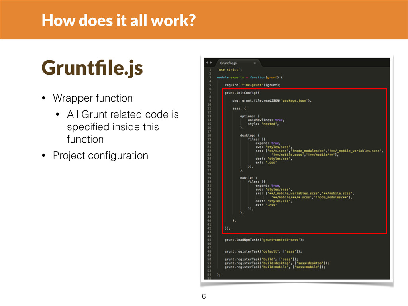This screenshot has width=408, height=306.
Task: Click the registerTask('build:mobile') line
Action: [275, 267]
